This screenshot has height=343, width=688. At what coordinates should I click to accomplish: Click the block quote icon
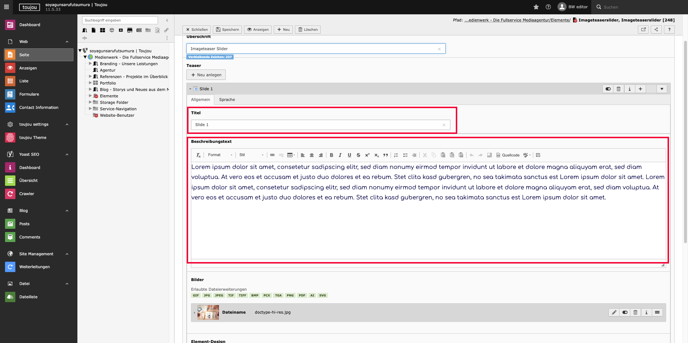pos(386,155)
